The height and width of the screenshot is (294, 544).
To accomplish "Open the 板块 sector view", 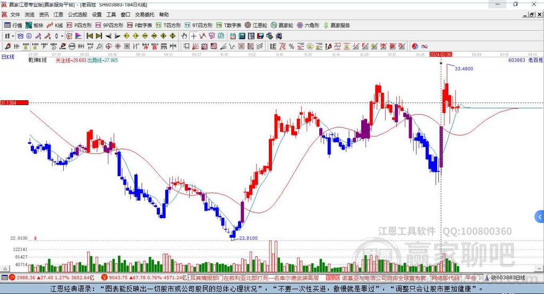I will click(x=34, y=25).
